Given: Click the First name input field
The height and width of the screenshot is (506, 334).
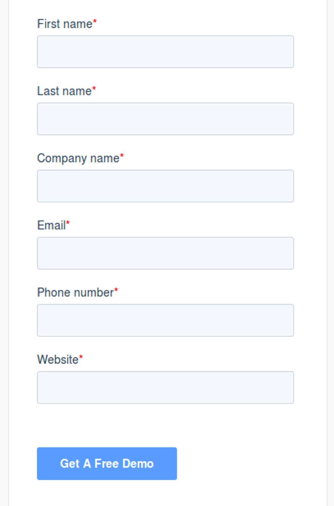Looking at the screenshot, I should (165, 52).
